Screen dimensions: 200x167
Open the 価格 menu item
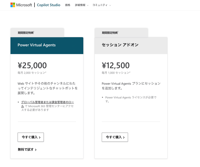pos(67,5)
